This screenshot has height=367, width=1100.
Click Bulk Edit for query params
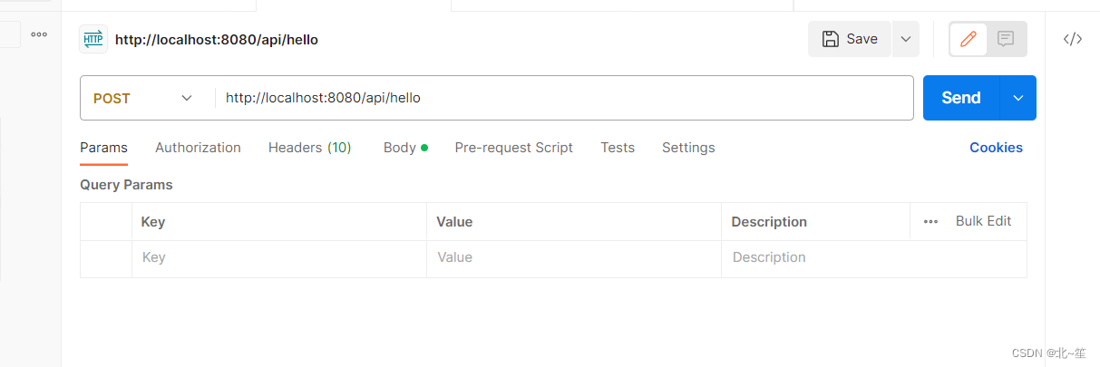click(983, 221)
